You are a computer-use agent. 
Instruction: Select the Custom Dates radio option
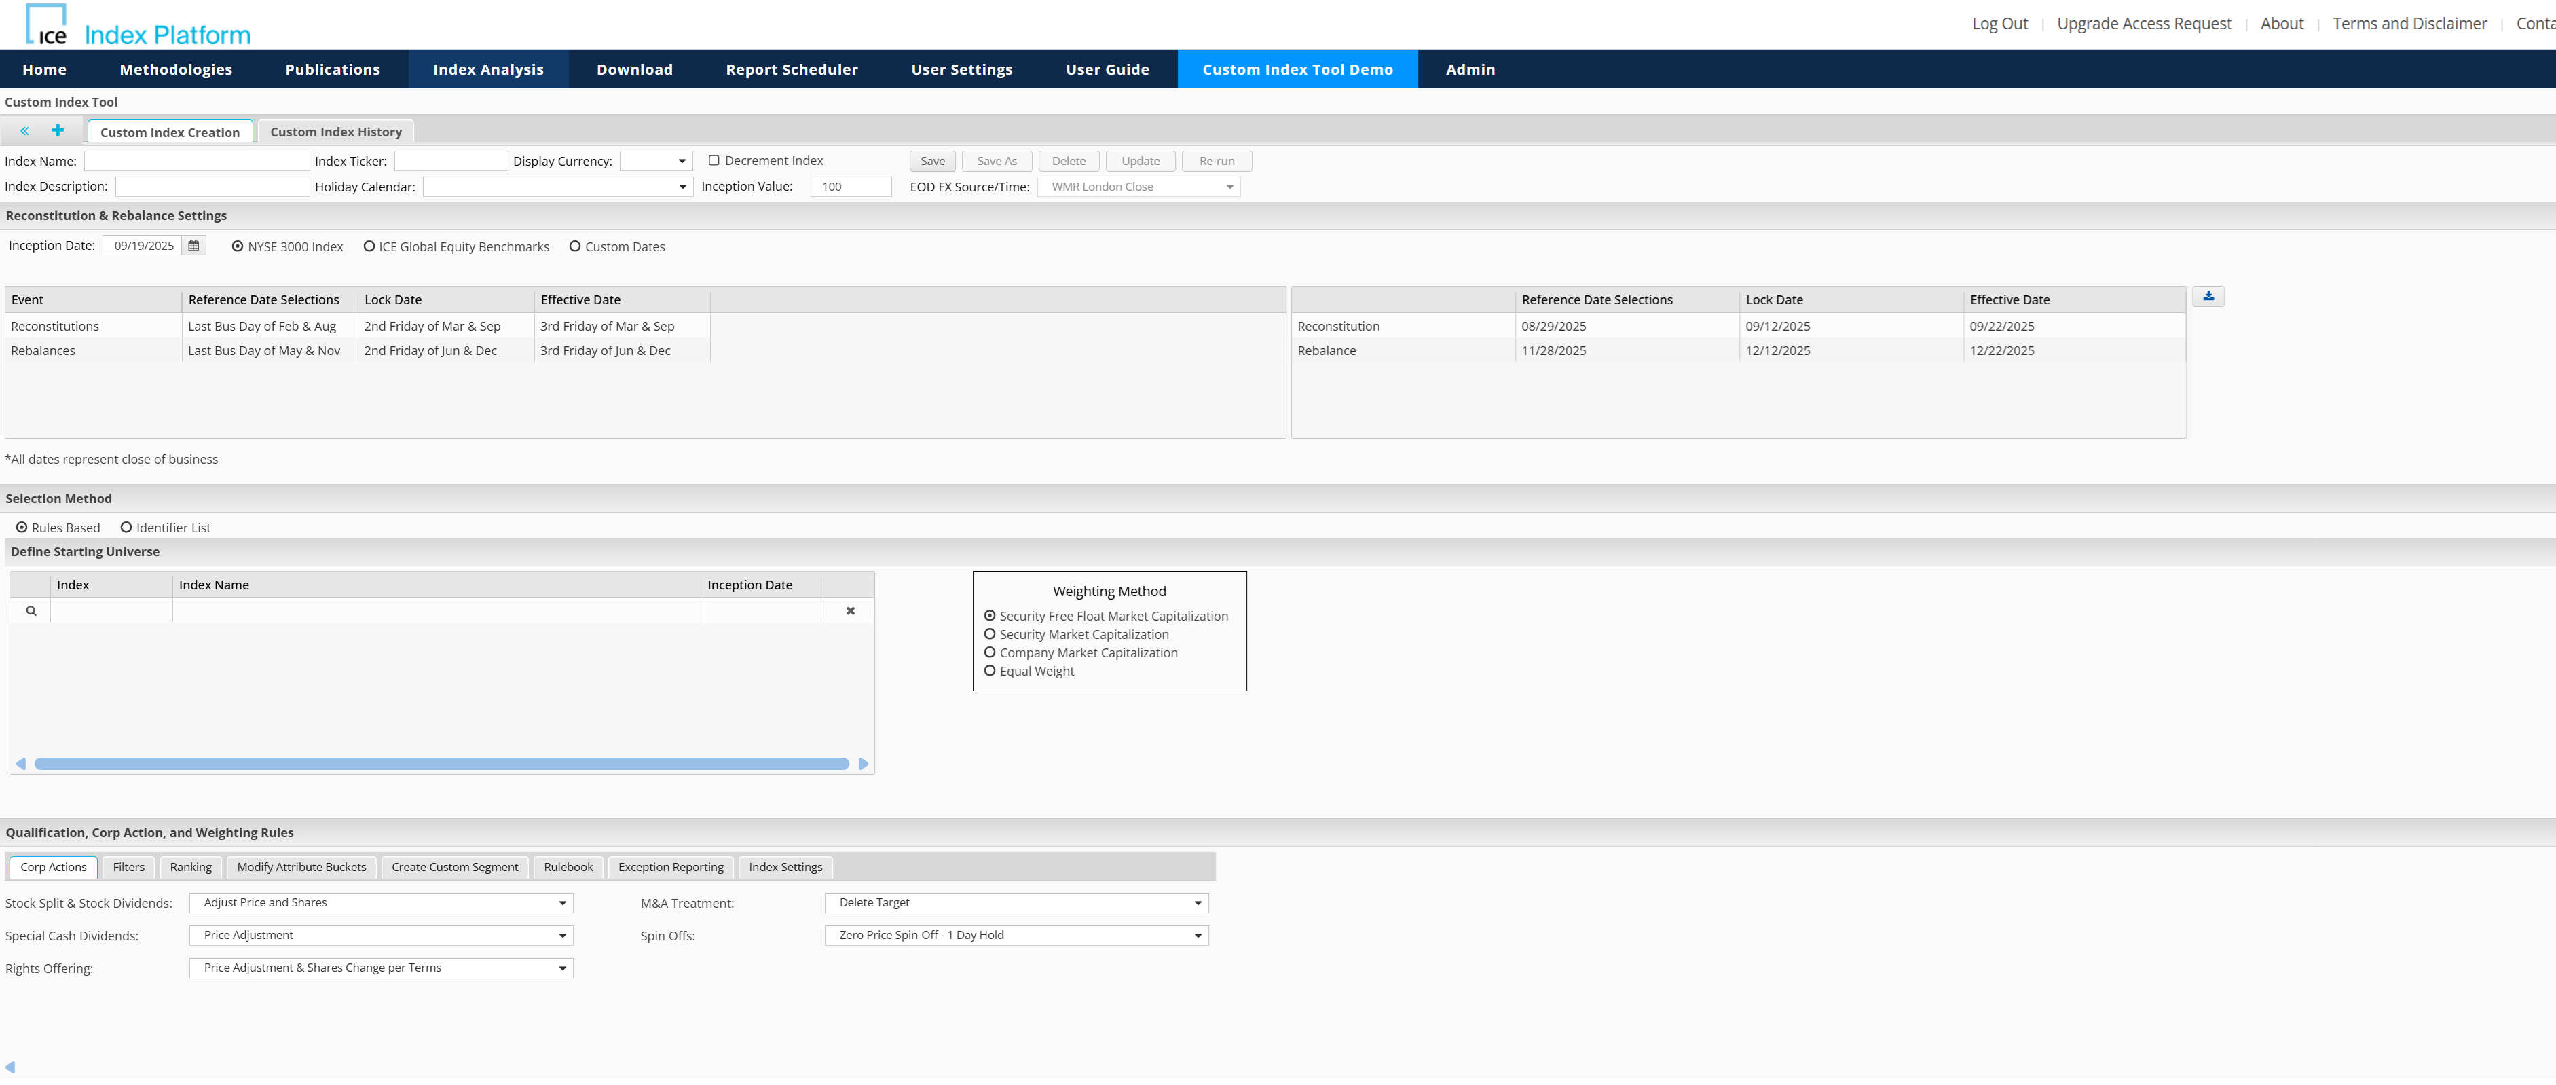click(x=576, y=246)
